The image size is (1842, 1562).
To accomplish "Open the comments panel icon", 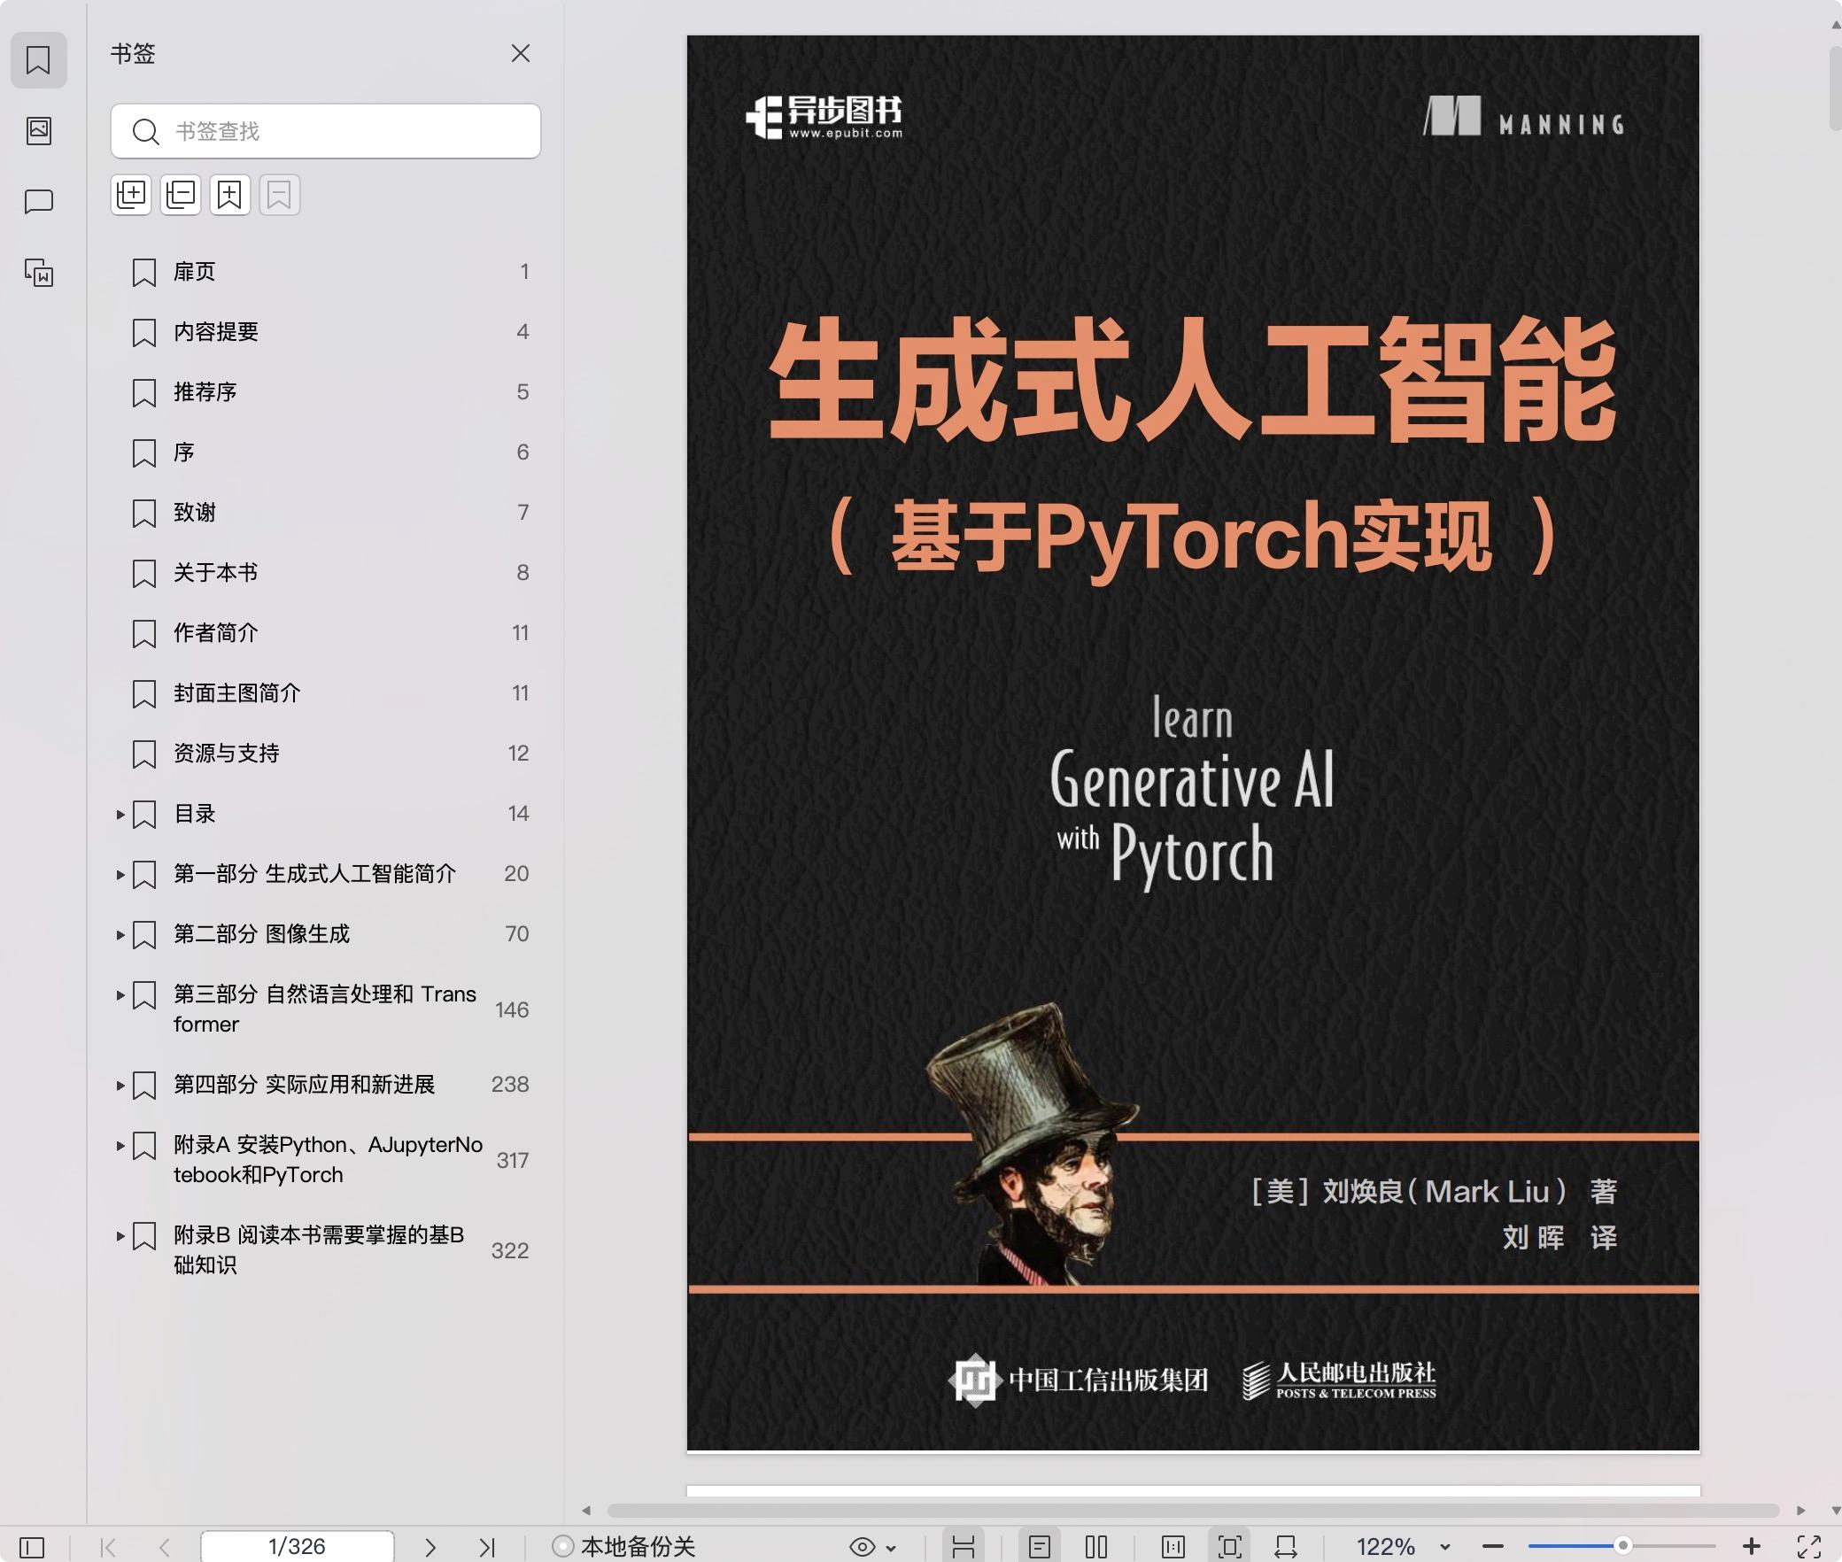I will pyautogui.click(x=38, y=202).
